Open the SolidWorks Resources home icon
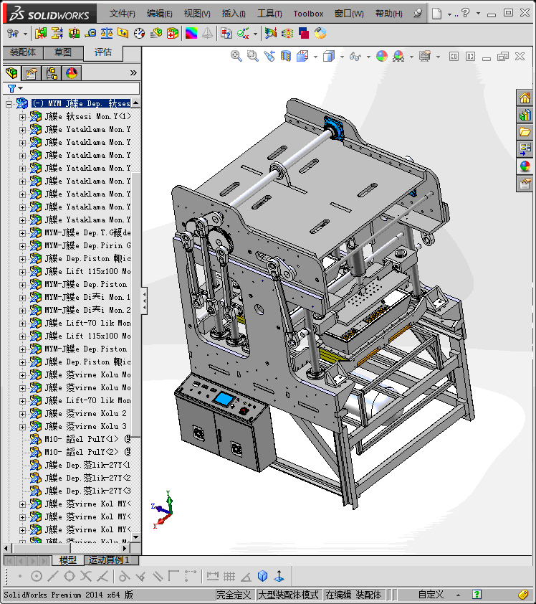The image size is (536, 604). tap(525, 98)
